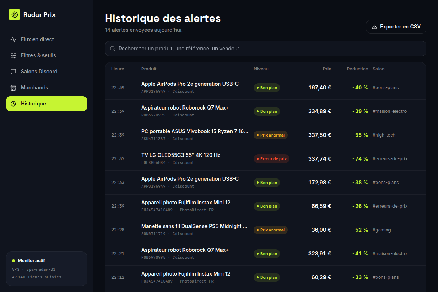Click price 36,00 €

pos(321,230)
